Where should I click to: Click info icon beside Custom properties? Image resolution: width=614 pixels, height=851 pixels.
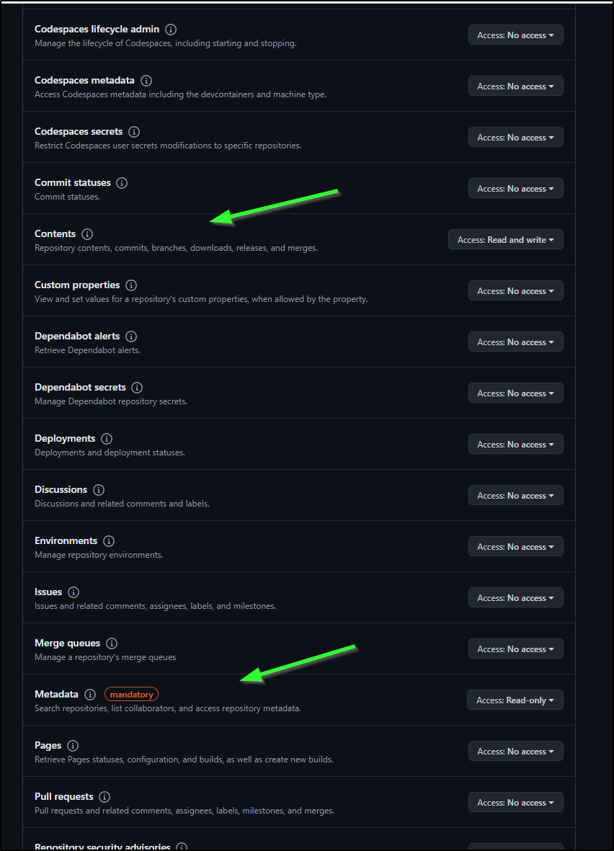(x=131, y=285)
